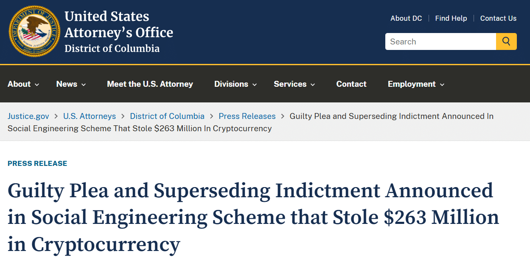The height and width of the screenshot is (262, 530).
Task: Click the Department of Justice seal logo
Action: click(x=35, y=32)
